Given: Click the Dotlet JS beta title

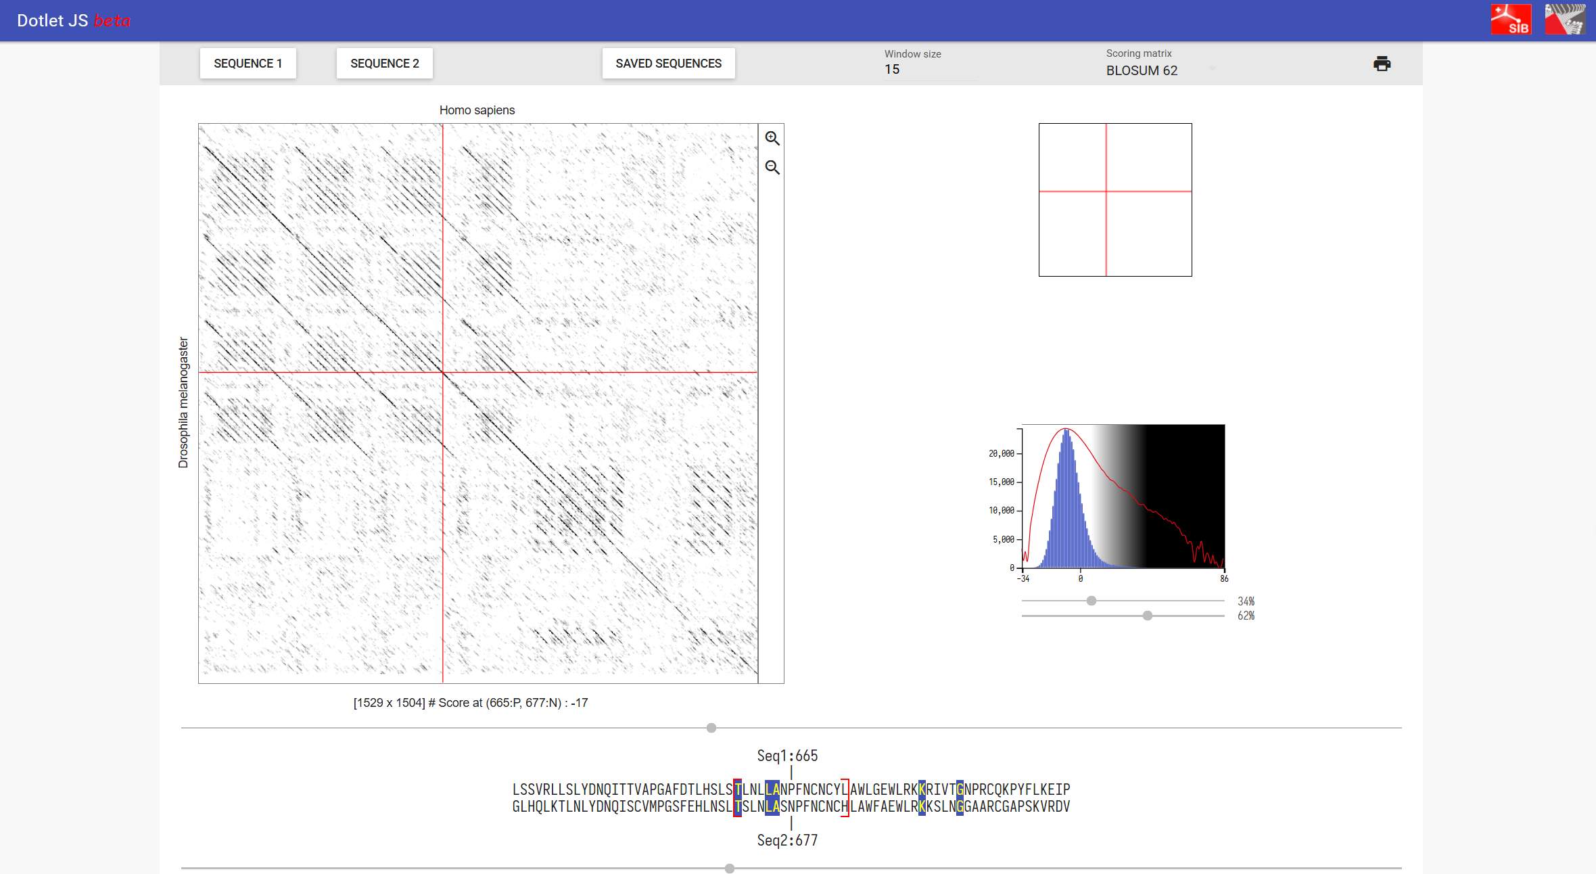Looking at the screenshot, I should (x=73, y=20).
